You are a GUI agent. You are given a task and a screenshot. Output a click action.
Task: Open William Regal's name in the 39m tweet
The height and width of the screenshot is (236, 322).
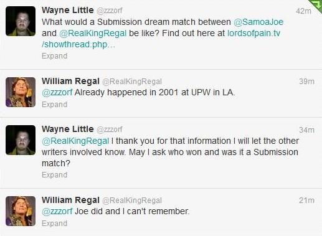(70, 81)
